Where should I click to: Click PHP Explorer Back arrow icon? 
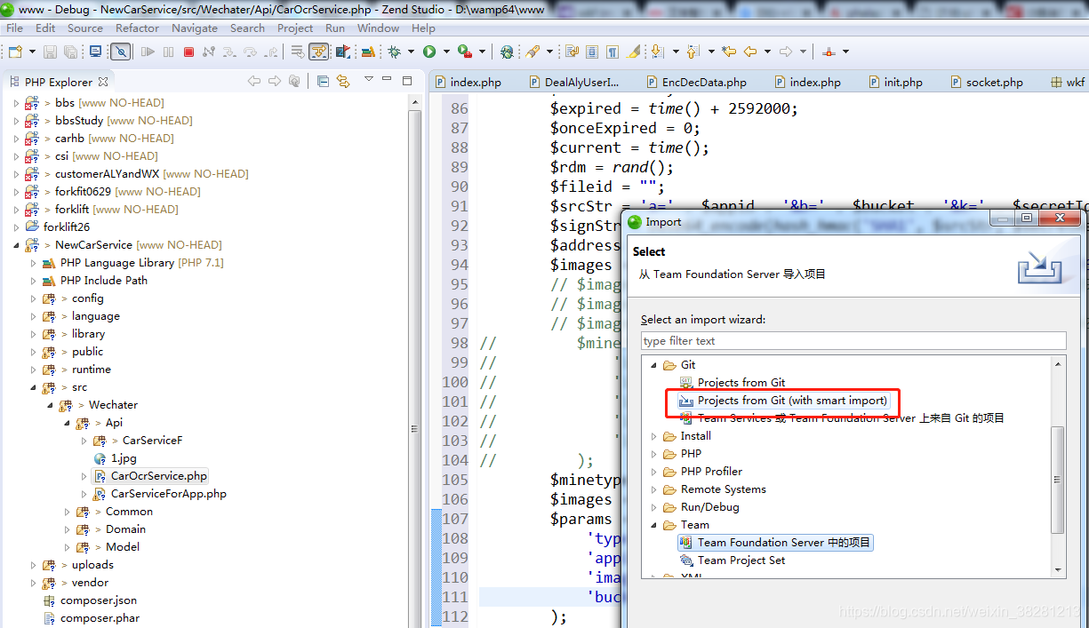point(254,81)
